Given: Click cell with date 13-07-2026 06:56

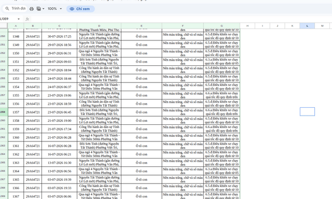Looking at the screenshot, I should click(60, 171).
